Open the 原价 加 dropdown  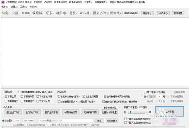(x=152, y=96)
